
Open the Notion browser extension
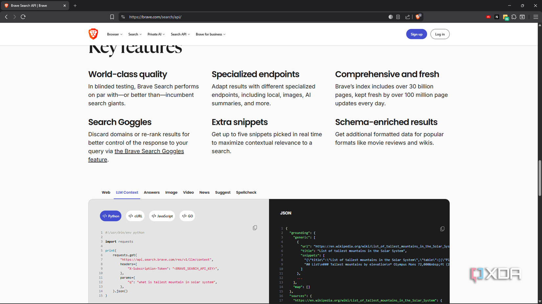[497, 17]
